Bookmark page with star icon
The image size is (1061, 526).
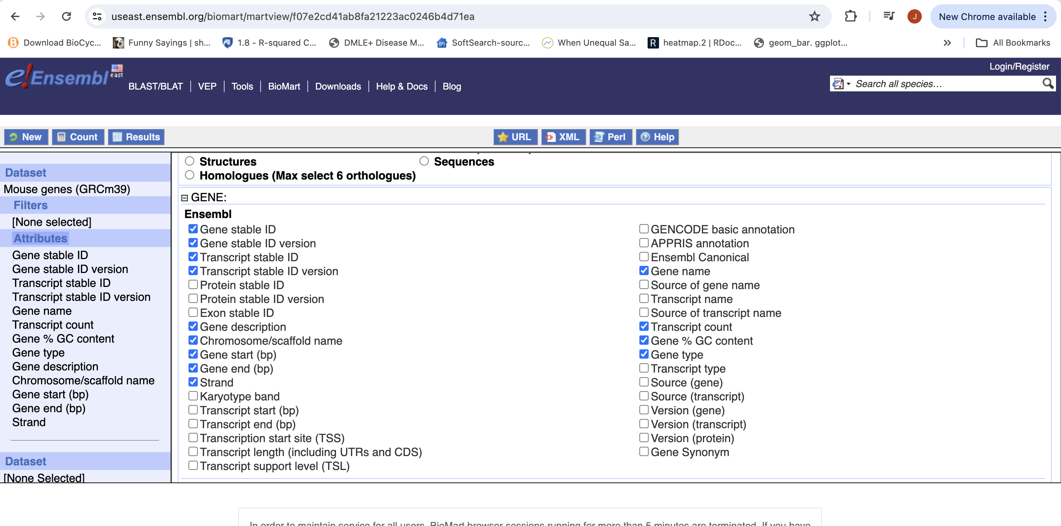pos(814,16)
